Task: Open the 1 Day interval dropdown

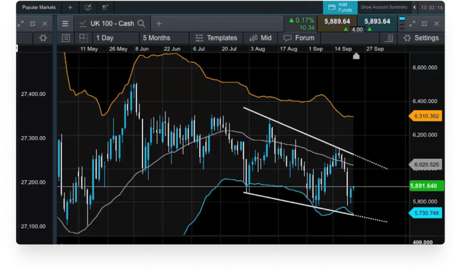Action: (105, 38)
